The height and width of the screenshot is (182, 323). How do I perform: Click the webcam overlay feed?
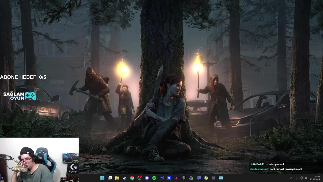click(x=39, y=160)
